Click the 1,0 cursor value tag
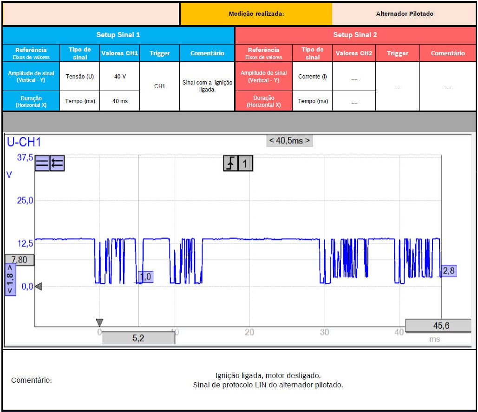 (x=145, y=277)
